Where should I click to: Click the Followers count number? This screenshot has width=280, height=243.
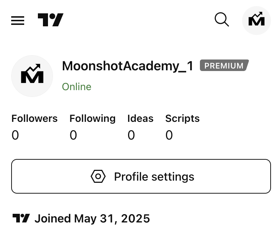pos(15,136)
